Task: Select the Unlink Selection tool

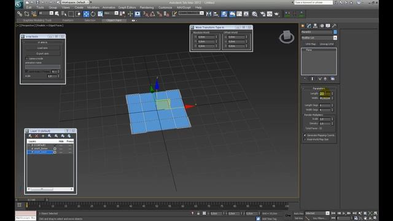Action: point(26,14)
